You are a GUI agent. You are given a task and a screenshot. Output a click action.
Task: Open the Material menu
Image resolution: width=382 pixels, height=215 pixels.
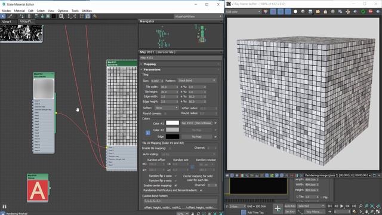pos(20,11)
